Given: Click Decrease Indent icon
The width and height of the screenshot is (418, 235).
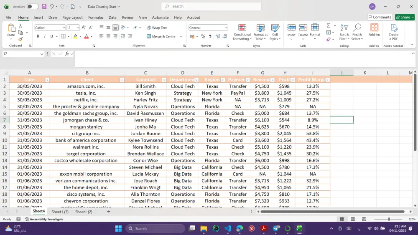Looking at the screenshot, I should 123,36.
